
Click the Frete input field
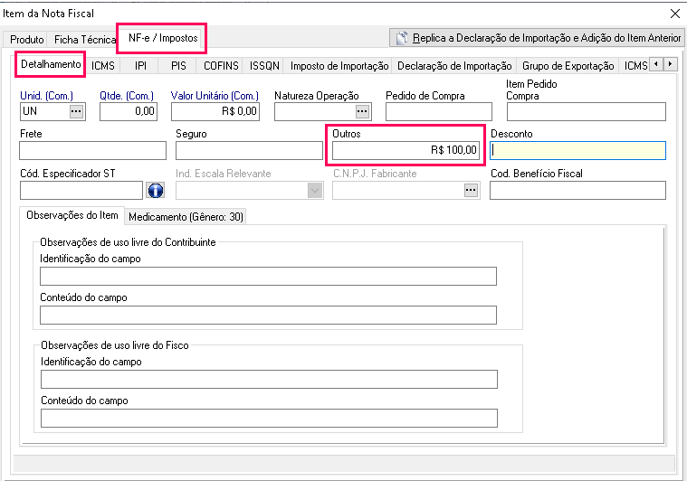(x=92, y=150)
